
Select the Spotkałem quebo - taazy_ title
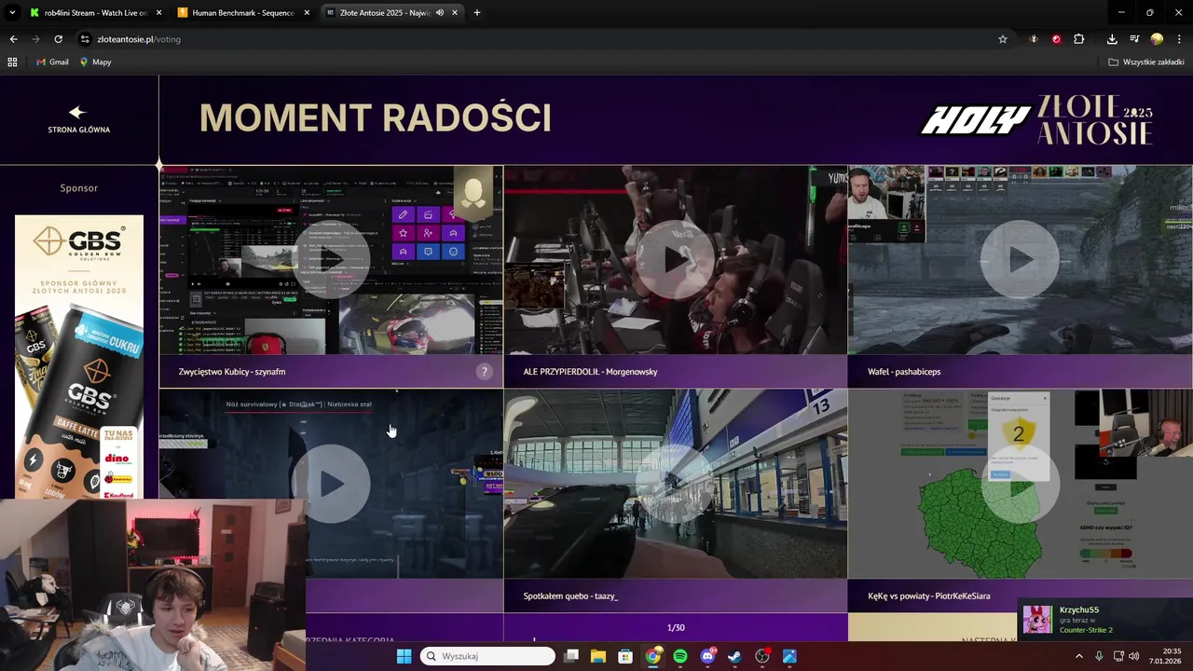tap(570, 596)
